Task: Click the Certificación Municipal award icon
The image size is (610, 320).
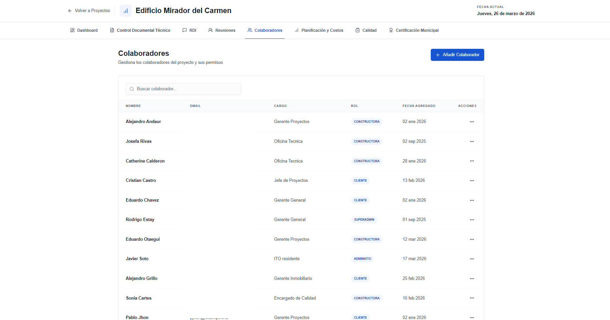Action: click(391, 30)
